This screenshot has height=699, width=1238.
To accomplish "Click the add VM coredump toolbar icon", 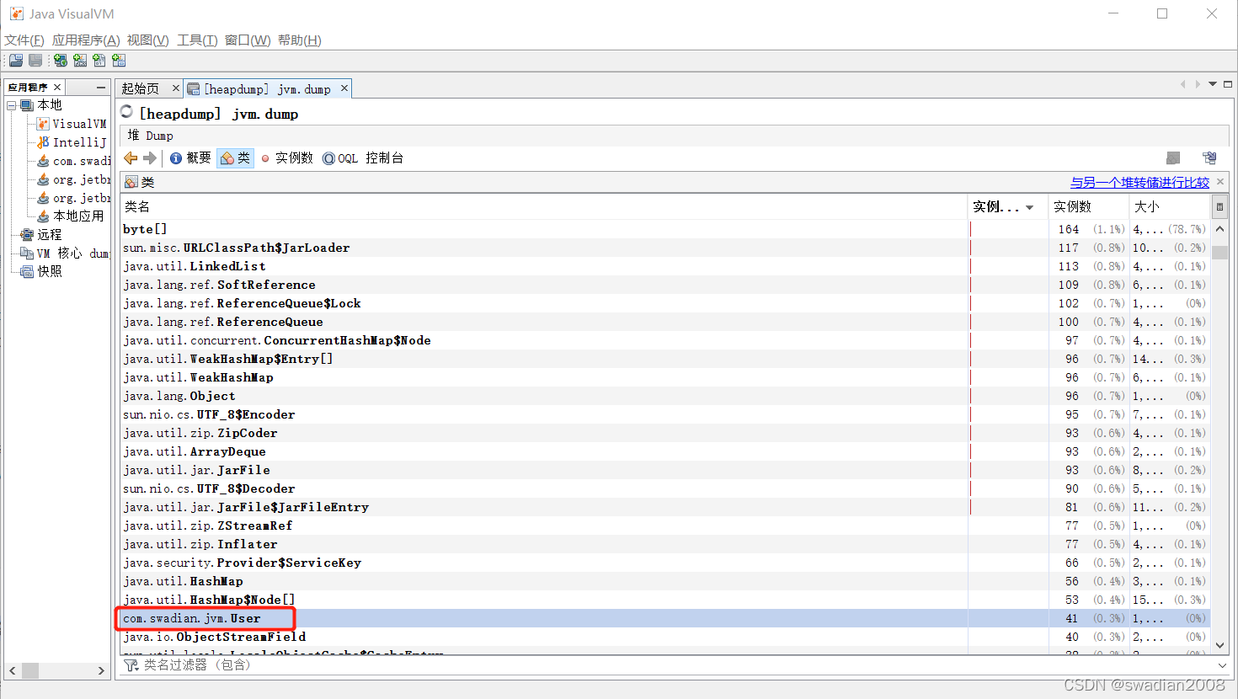I will [x=99, y=60].
